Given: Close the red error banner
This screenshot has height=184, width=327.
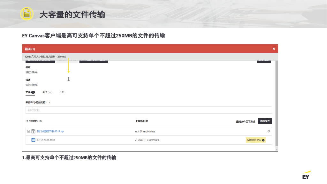Looking at the screenshot, I should point(274,49).
